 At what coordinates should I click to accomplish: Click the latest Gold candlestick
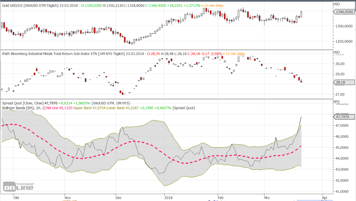pos(301,14)
